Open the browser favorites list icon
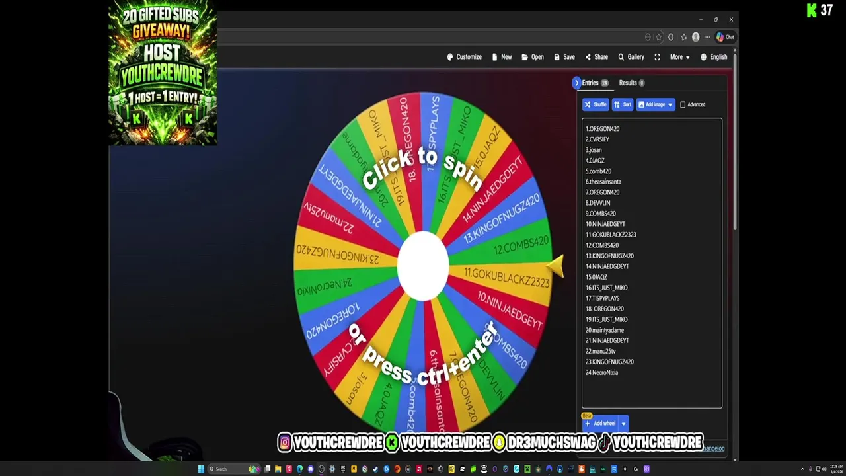 [683, 37]
